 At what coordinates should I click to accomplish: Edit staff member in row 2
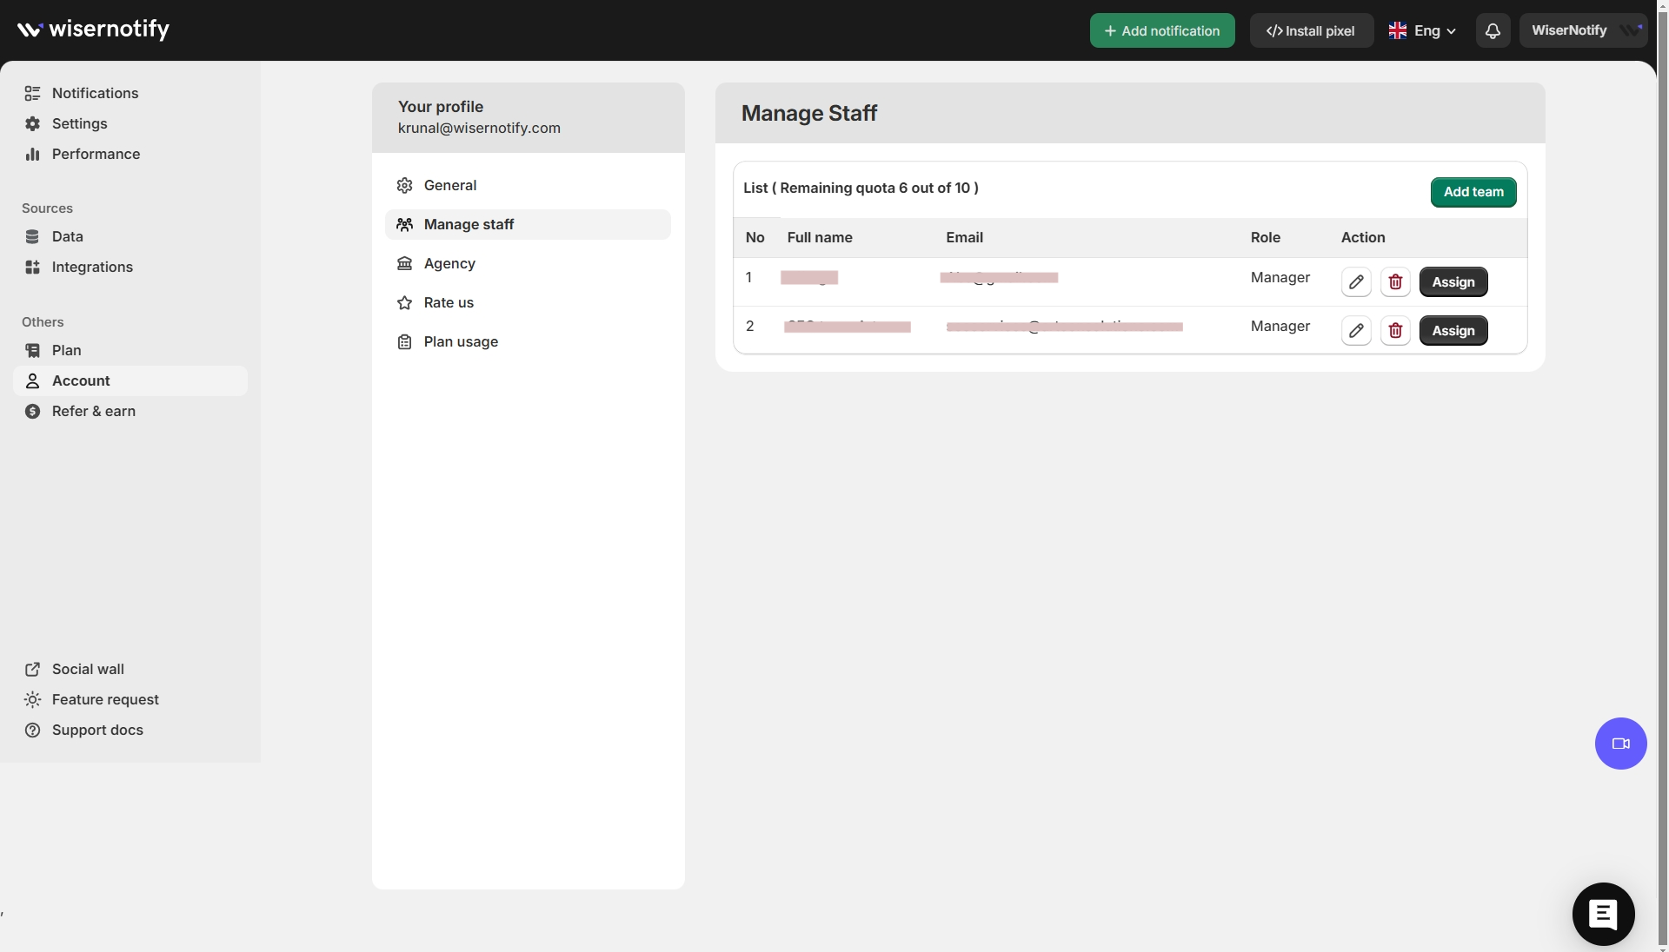click(x=1356, y=331)
